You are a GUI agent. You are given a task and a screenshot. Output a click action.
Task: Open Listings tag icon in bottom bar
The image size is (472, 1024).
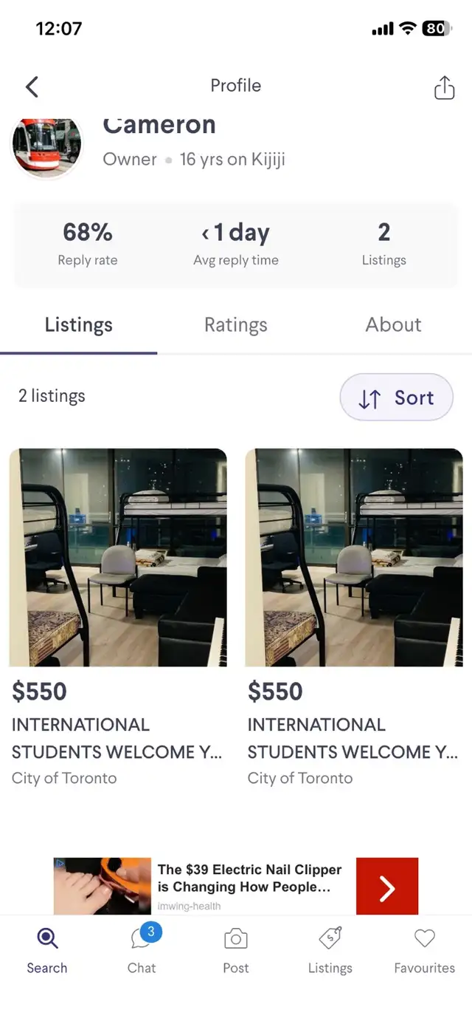pyautogui.click(x=330, y=939)
